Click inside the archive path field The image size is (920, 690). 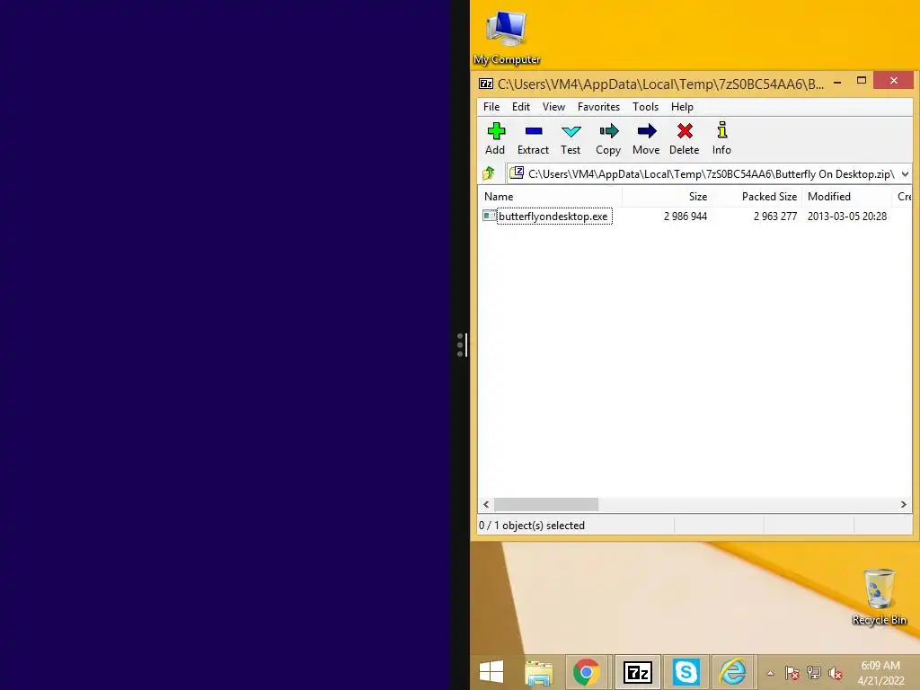pyautogui.click(x=711, y=174)
